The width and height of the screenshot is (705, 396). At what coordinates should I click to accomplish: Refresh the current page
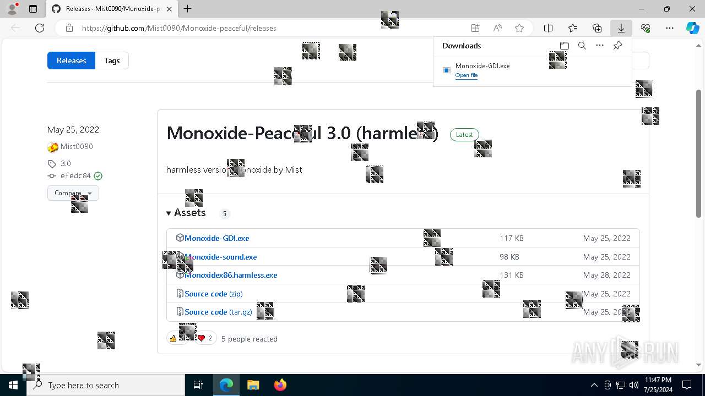point(40,28)
